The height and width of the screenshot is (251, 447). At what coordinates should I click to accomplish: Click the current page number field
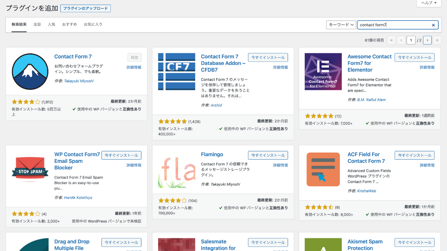click(x=411, y=40)
